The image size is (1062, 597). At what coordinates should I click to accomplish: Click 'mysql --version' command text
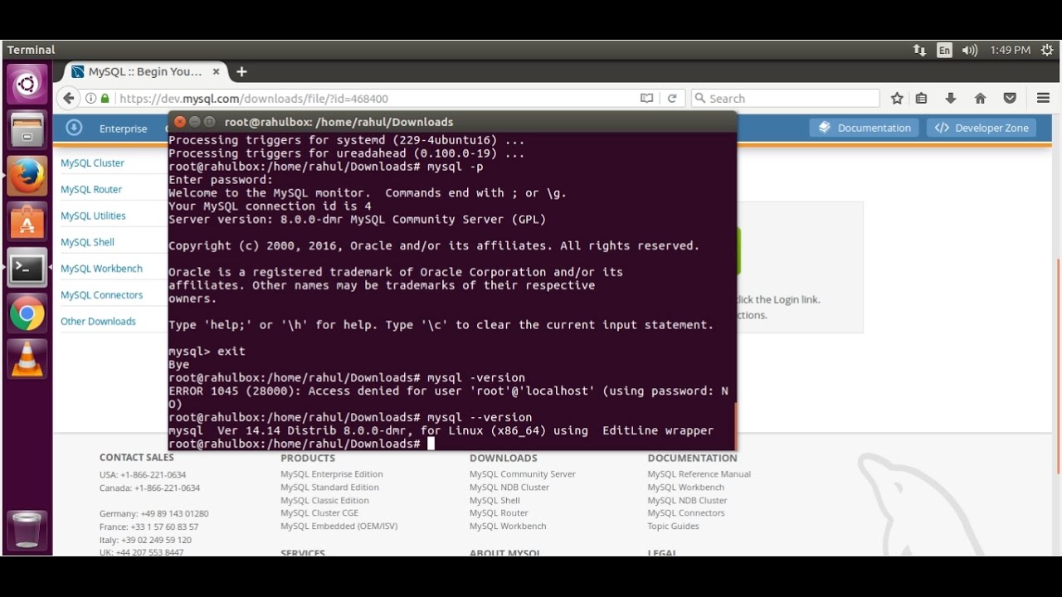pos(480,417)
